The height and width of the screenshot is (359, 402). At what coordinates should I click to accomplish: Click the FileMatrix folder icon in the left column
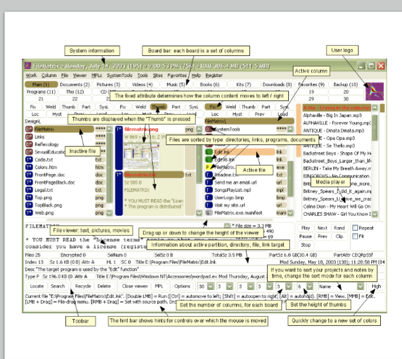click(29, 130)
